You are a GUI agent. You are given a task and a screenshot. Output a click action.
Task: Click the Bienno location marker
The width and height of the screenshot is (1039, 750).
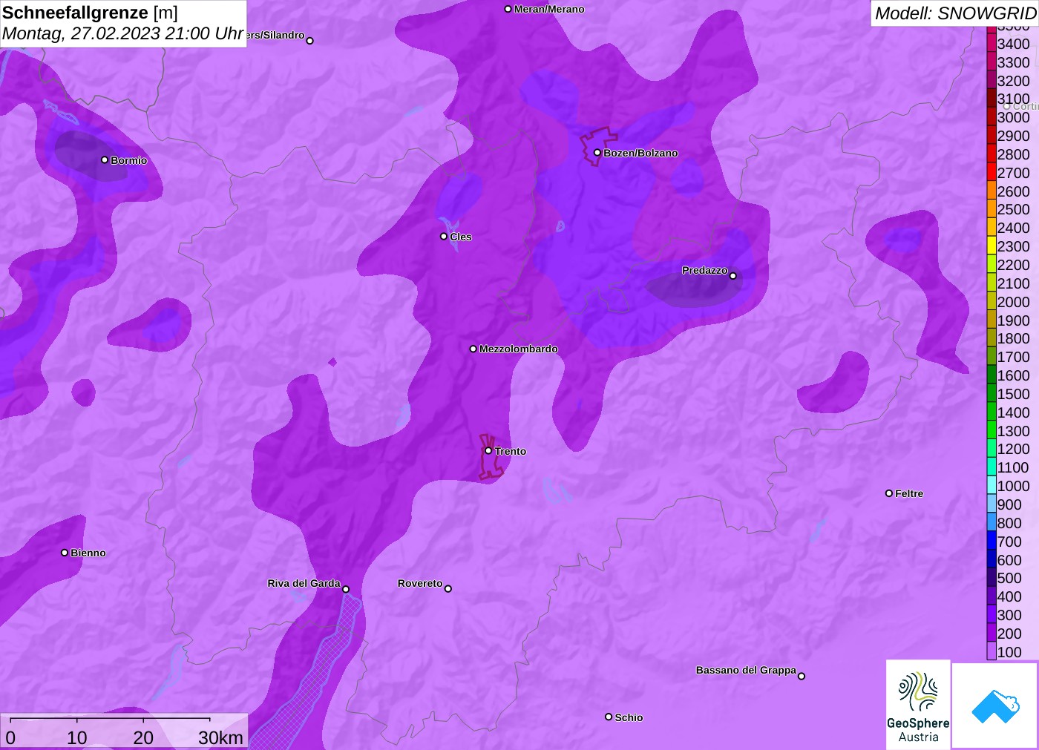coord(65,552)
